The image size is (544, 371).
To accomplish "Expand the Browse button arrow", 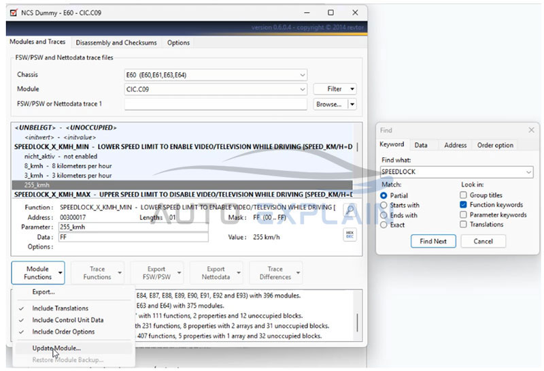I will pos(352,104).
